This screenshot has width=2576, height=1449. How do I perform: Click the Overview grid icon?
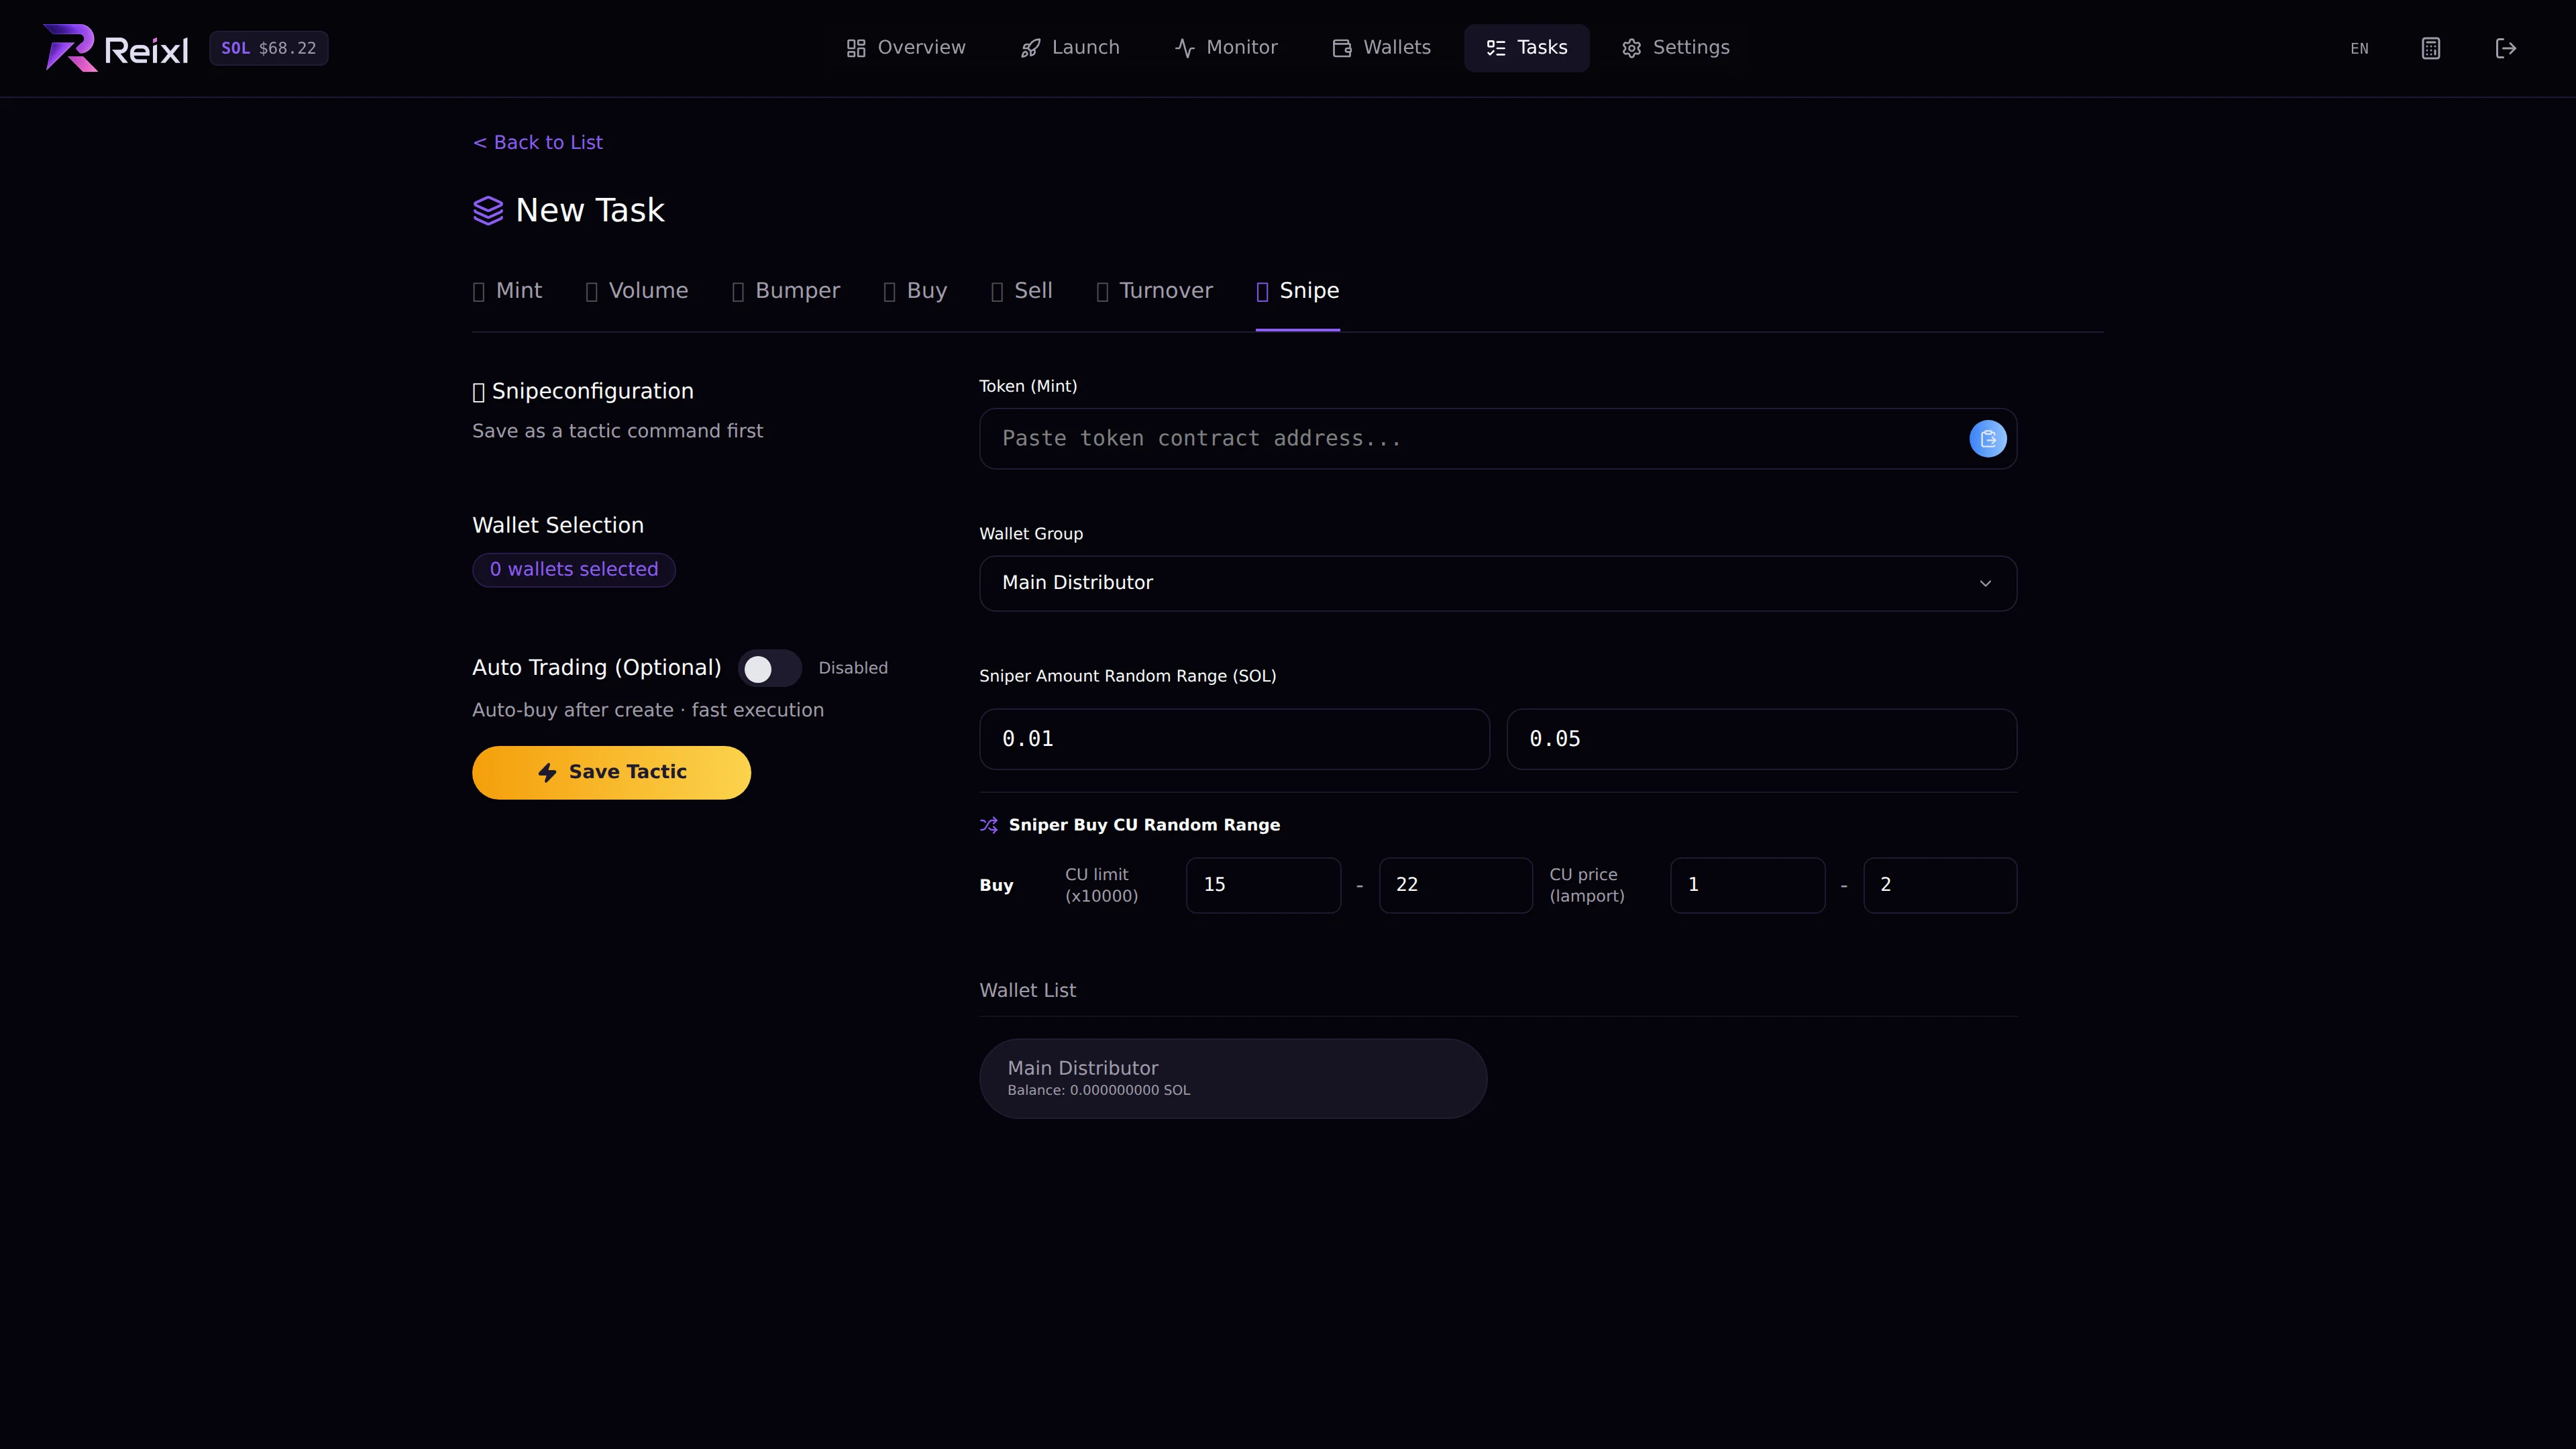coord(856,48)
